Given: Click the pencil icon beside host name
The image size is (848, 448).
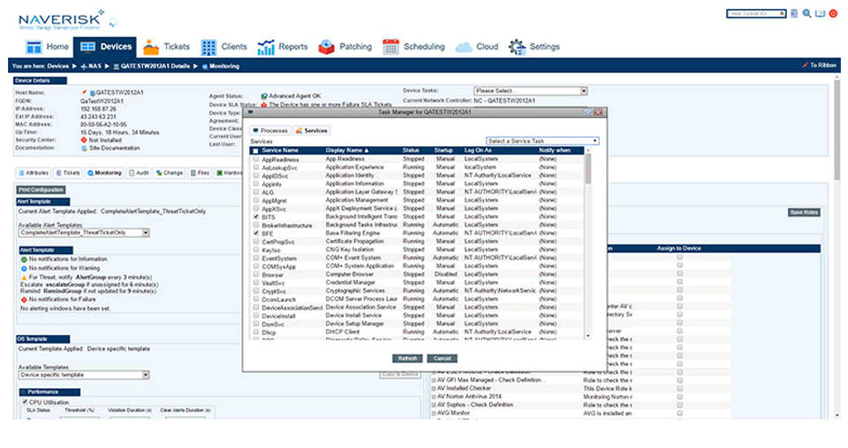Looking at the screenshot, I should coord(84,93).
